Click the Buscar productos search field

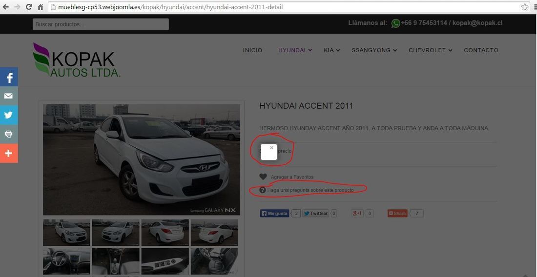(x=101, y=24)
